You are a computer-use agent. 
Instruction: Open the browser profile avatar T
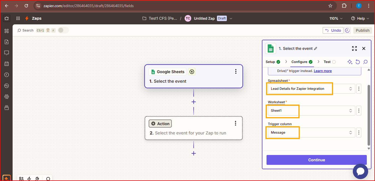[x=359, y=6]
